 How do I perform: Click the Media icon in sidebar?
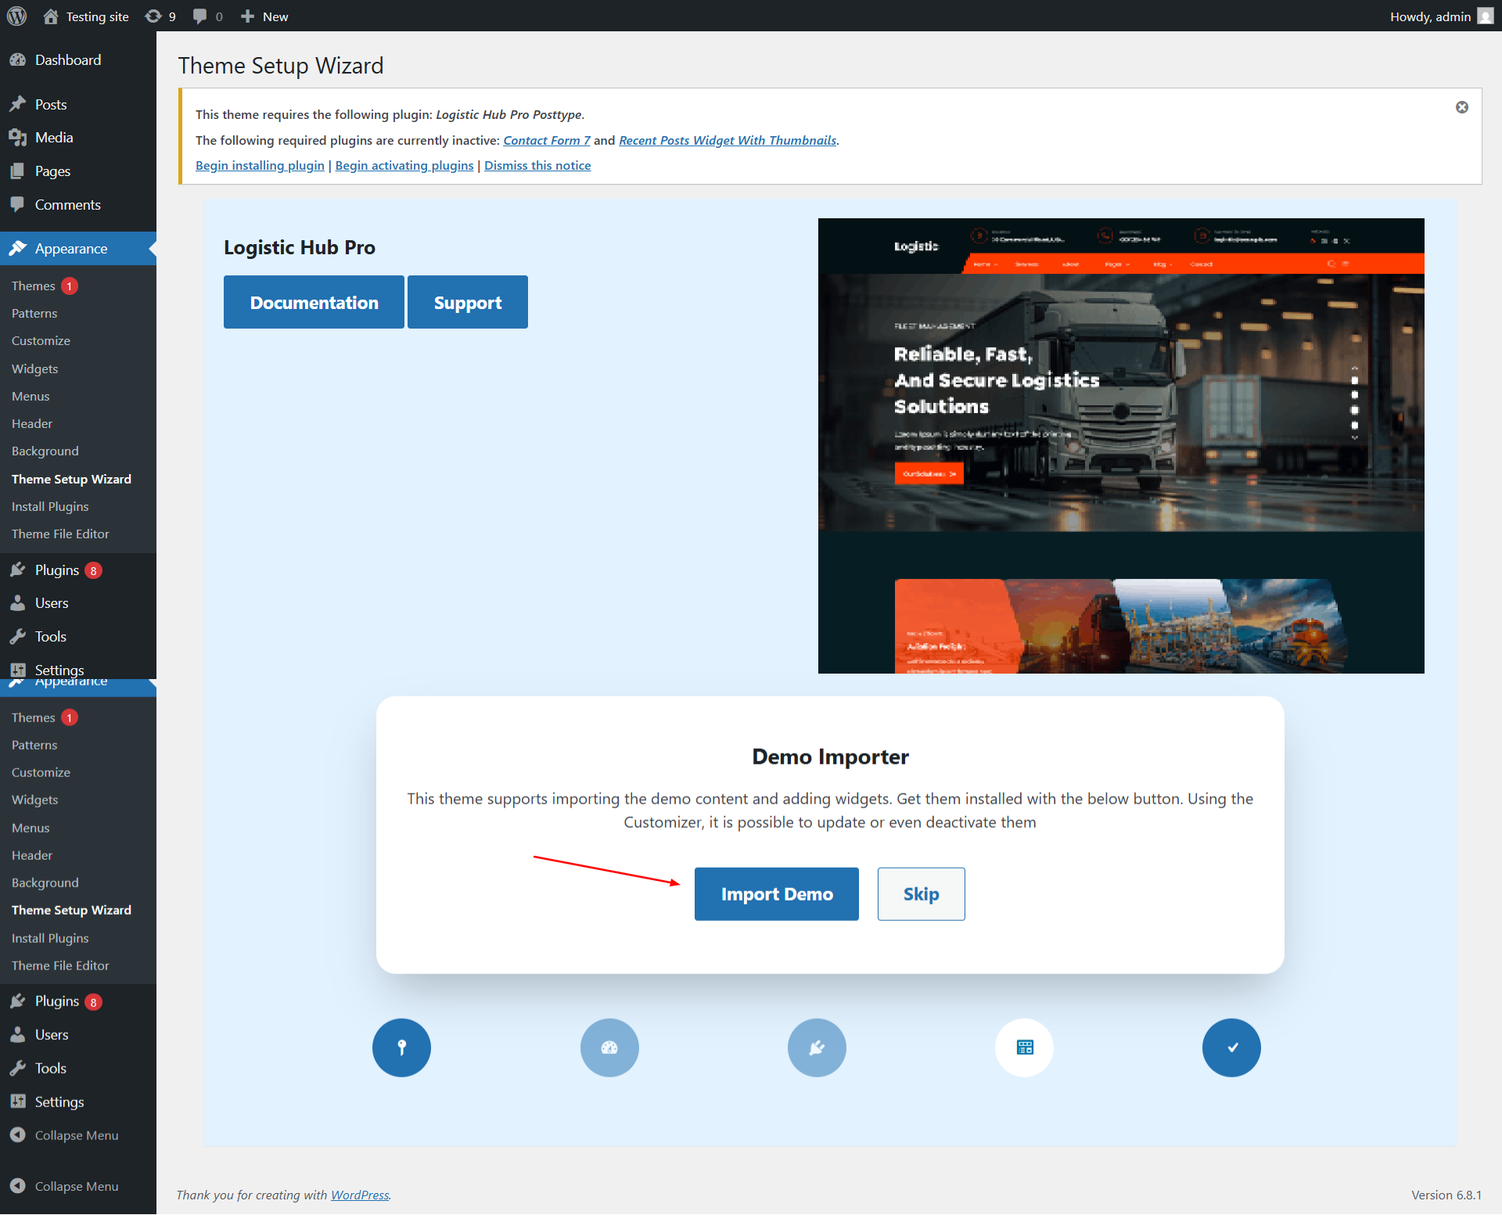click(18, 138)
